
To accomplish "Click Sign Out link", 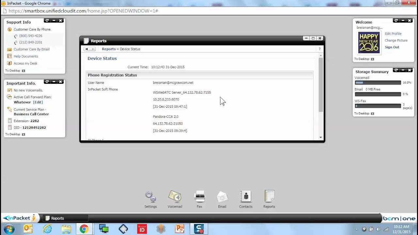I will click(x=392, y=47).
